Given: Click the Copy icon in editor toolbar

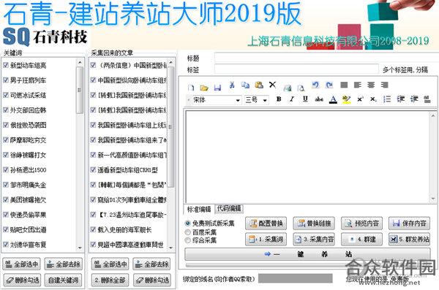Looking at the screenshot, I should coord(245,85).
